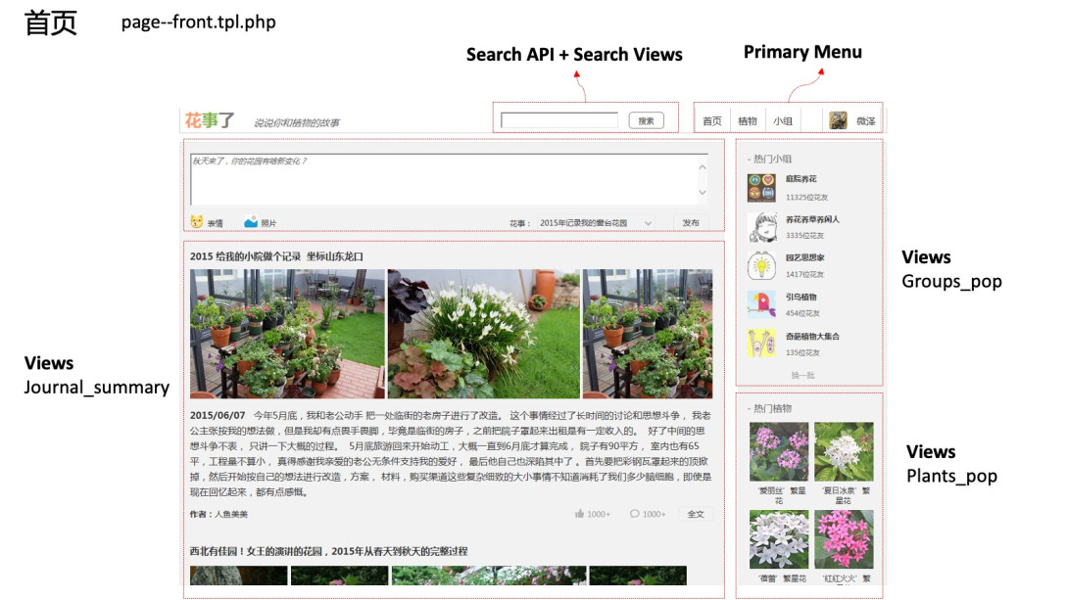Click the comment speech bubble icon
Viewport: 1068px width, 600px height.
click(635, 514)
